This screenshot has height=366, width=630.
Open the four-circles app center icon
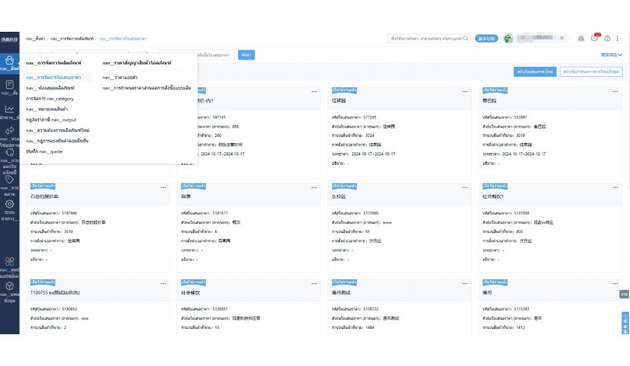[x=9, y=261]
